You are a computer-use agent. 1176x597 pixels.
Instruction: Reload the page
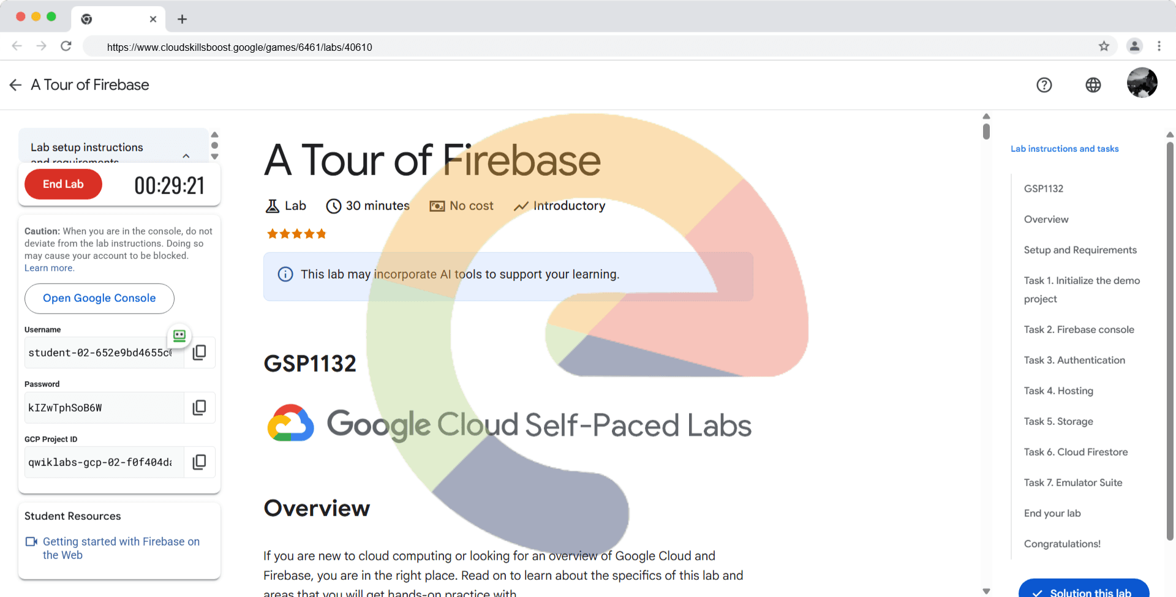point(66,47)
